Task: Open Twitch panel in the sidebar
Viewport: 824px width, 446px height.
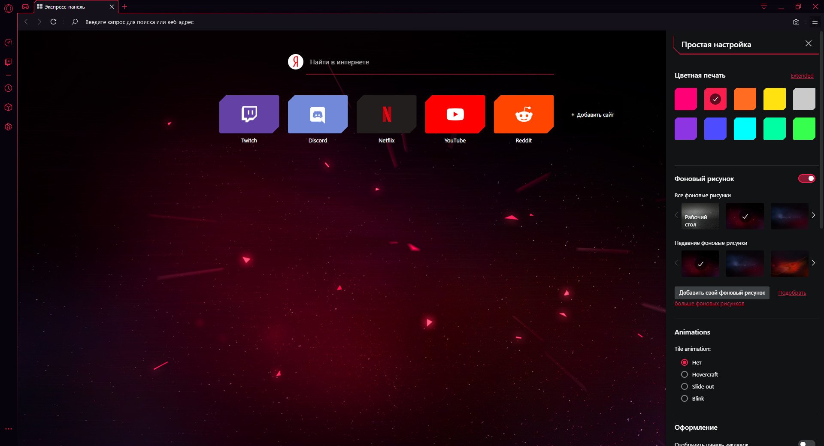Action: [8, 62]
